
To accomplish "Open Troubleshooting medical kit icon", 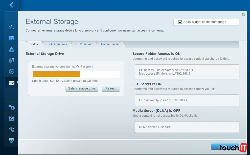I will click(12, 118).
